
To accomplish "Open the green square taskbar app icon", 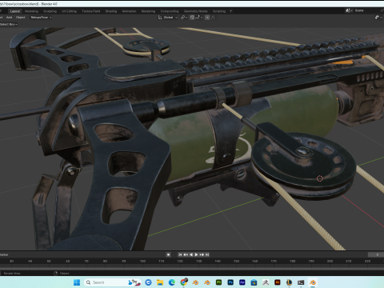I will tap(218, 282).
